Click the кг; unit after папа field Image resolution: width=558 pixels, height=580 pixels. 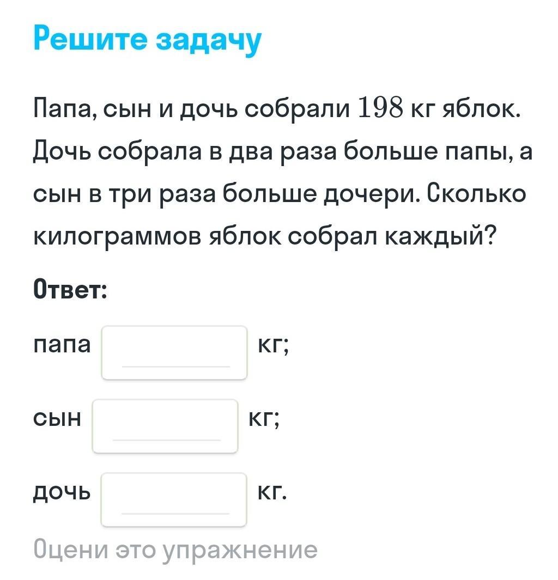pos(273,345)
